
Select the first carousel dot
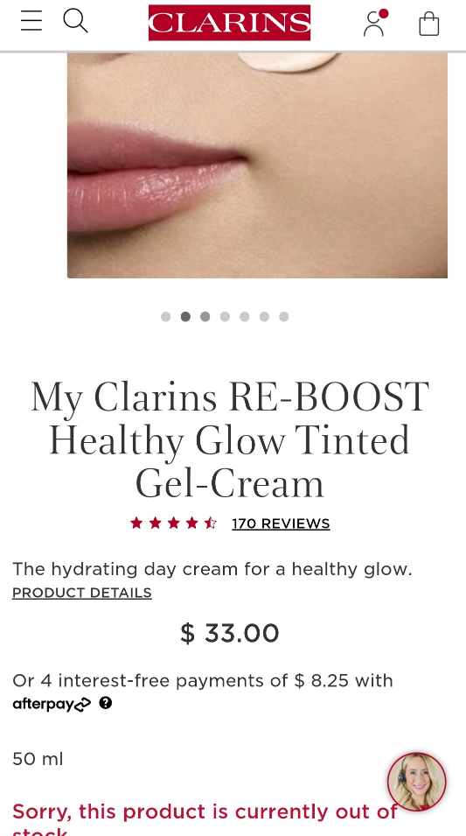tap(165, 317)
